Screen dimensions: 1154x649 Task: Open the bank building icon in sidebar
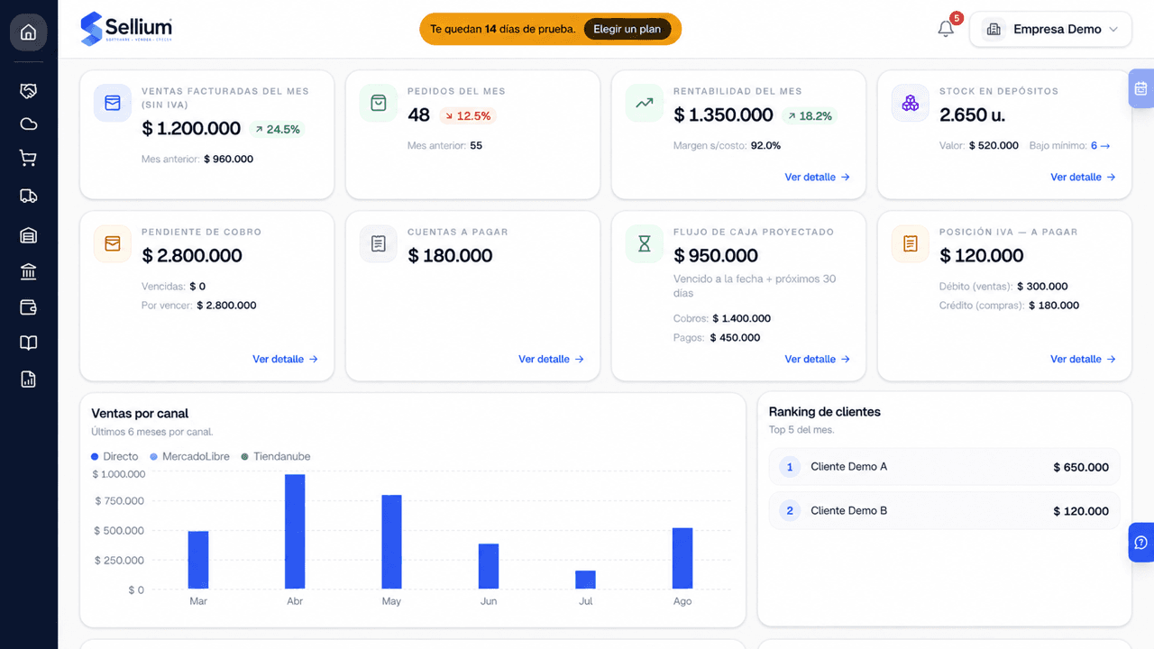[28, 271]
